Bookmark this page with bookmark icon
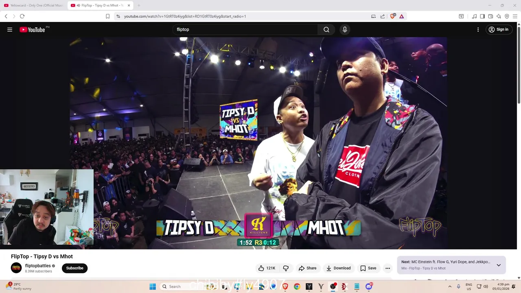 [x=107, y=16]
